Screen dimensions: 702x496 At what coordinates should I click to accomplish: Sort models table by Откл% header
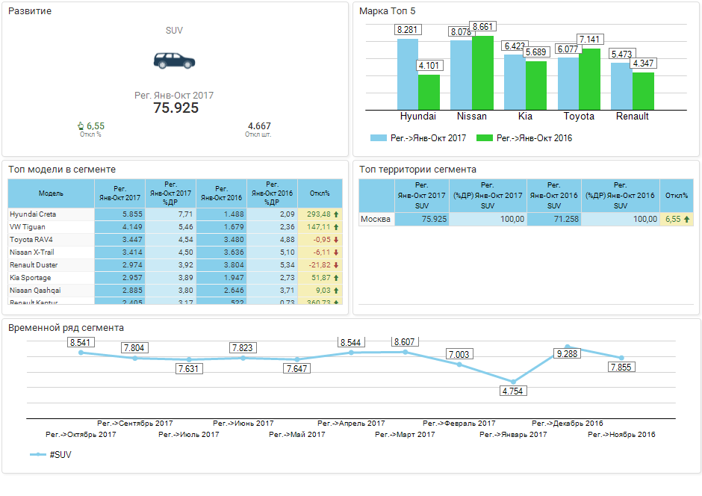[320, 193]
